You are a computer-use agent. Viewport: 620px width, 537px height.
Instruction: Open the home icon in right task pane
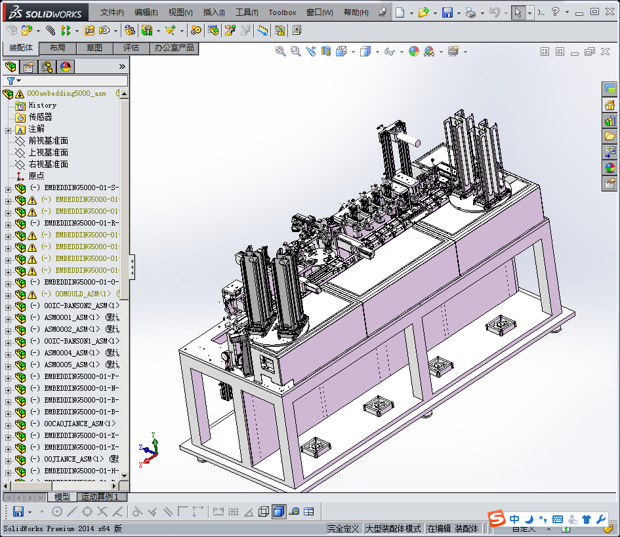point(610,105)
